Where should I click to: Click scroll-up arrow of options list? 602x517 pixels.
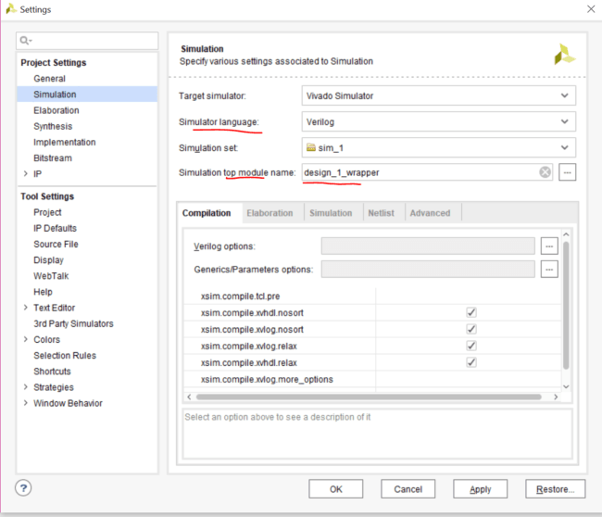click(x=566, y=233)
